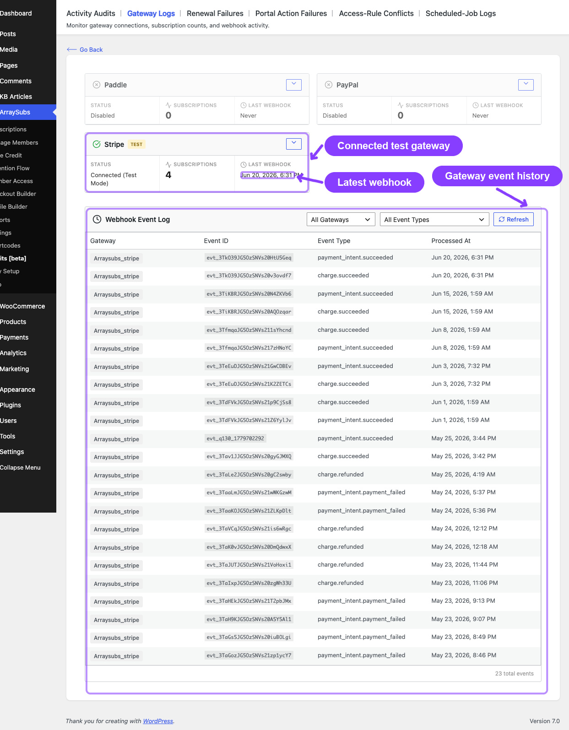The width and height of the screenshot is (569, 730).
Task: Click event ID evt_3TaLe2JG50zSNVs20gC2swby
Action: coord(249,475)
